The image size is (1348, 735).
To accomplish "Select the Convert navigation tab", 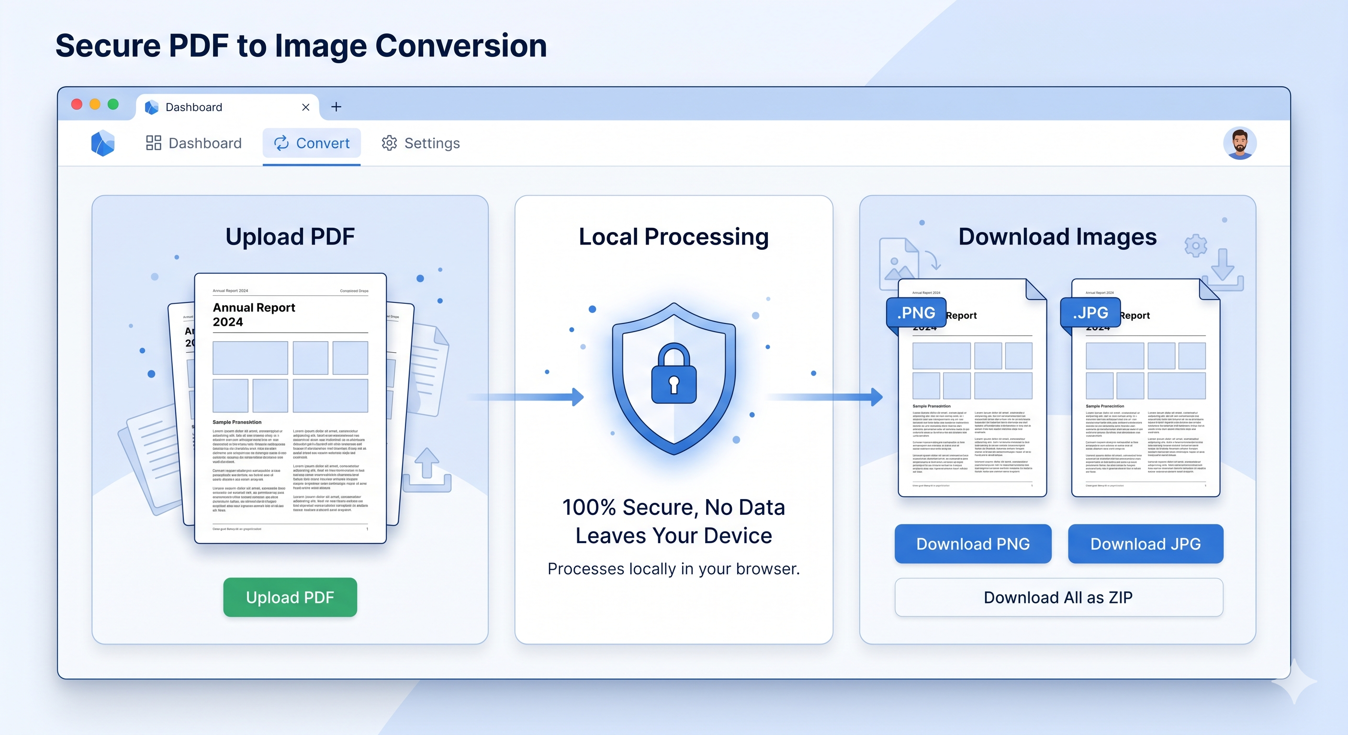I will [312, 143].
